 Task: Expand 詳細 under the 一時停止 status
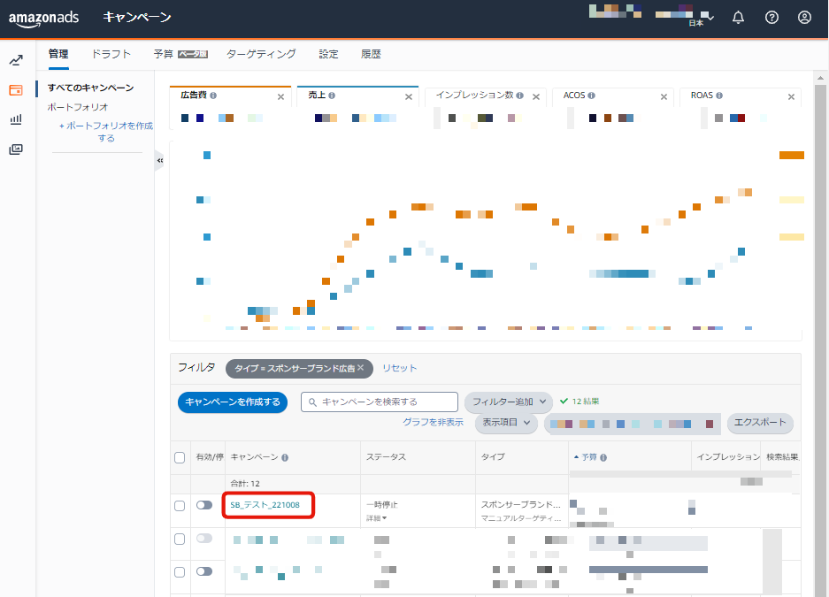[378, 517]
